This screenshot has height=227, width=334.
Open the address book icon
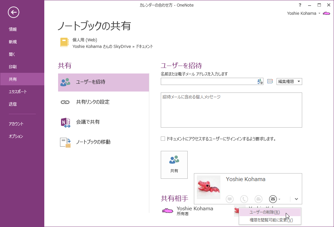coord(270,81)
